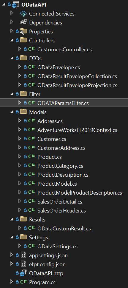Expand the Properties folder arrow
Image resolution: width=128 pixels, height=288 pixels.
(x=12, y=31)
